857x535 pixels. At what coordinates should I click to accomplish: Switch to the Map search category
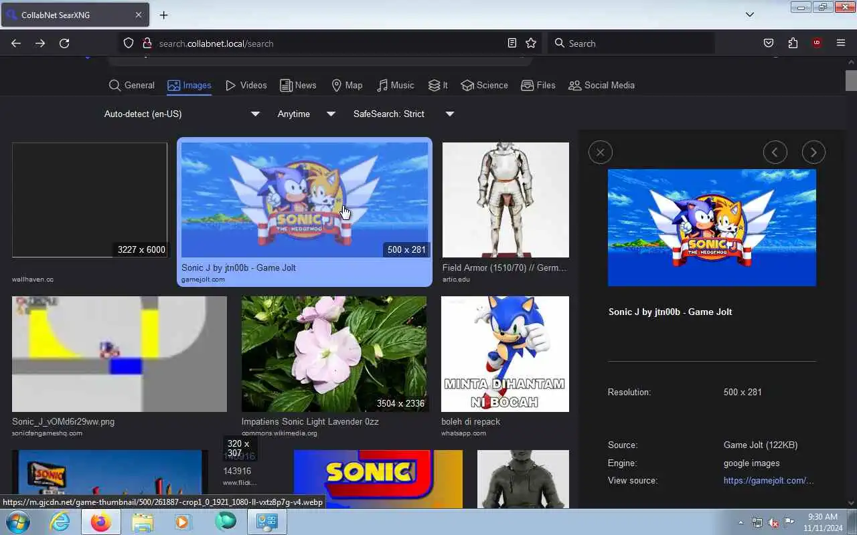pos(347,85)
